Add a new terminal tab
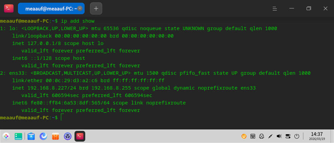Screen dimensions: 334x143 click(96, 8)
